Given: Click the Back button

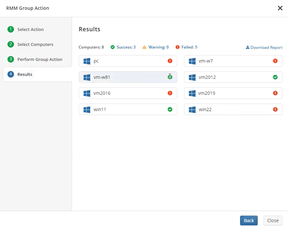Looking at the screenshot, I should (249, 221).
